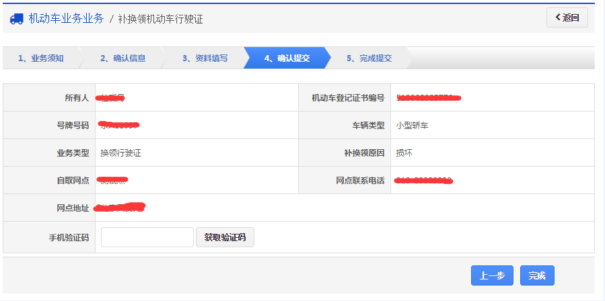Select the 小型轿车 vehicle type value
Screen dimensions: 605x301
(412, 125)
